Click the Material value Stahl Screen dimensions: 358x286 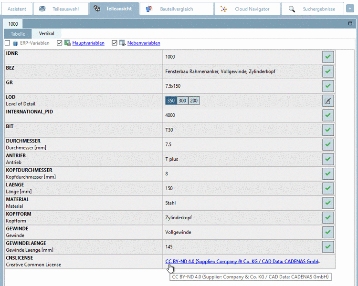point(170,203)
